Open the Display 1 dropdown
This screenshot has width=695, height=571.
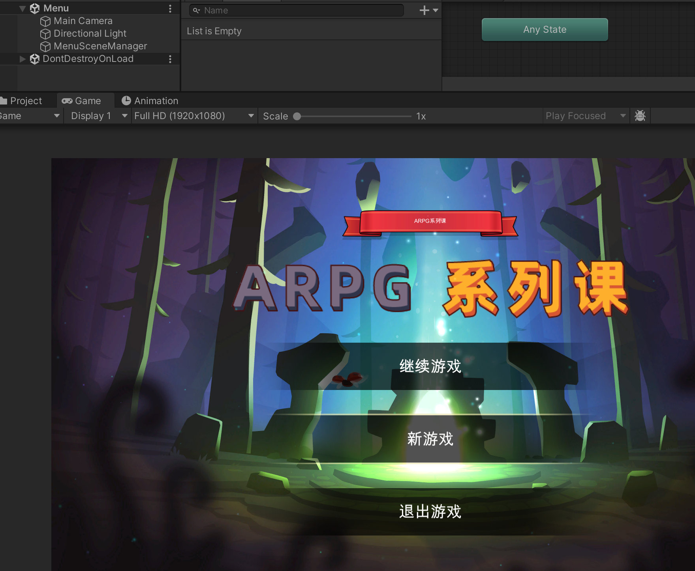(x=98, y=116)
